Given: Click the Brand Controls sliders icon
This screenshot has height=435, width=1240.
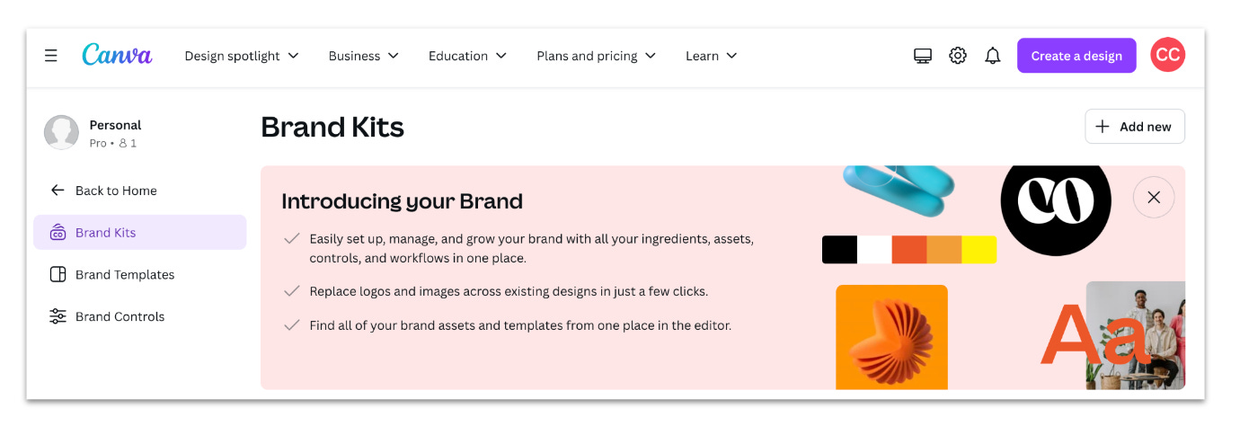Looking at the screenshot, I should [x=58, y=316].
